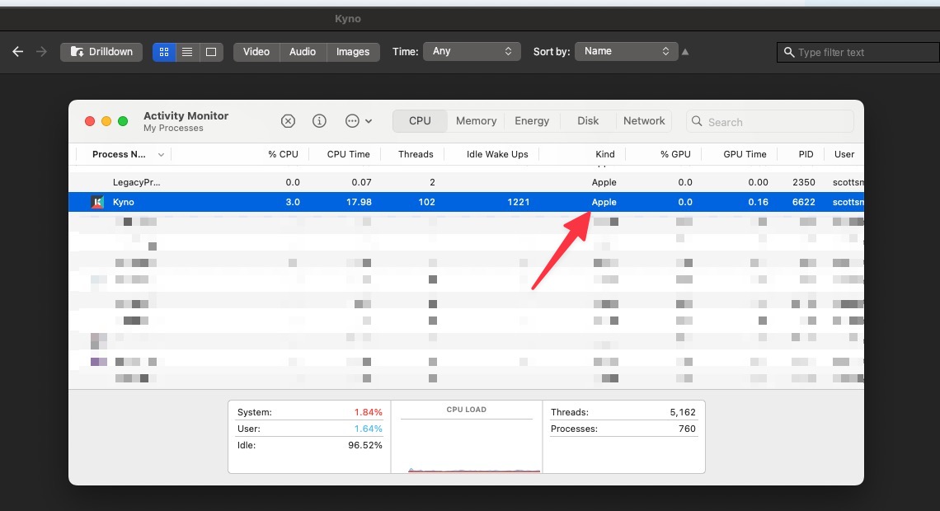Click Kyno's GPU Time value 0.16
Image resolution: width=940 pixels, height=511 pixels.
click(758, 202)
